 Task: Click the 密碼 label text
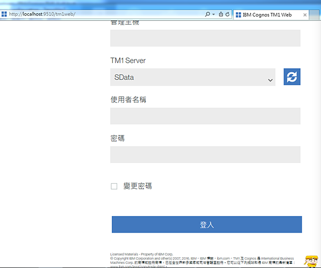pos(118,138)
